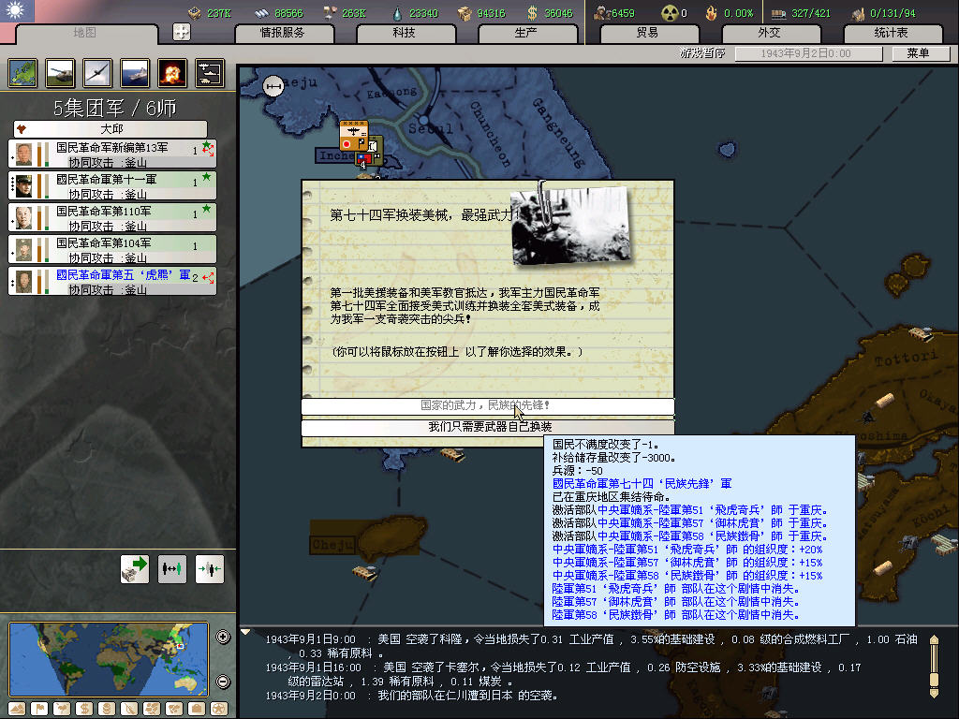959x719 pixels.
Task: Switch to the 外交 diplomacy tab
Action: tap(769, 33)
